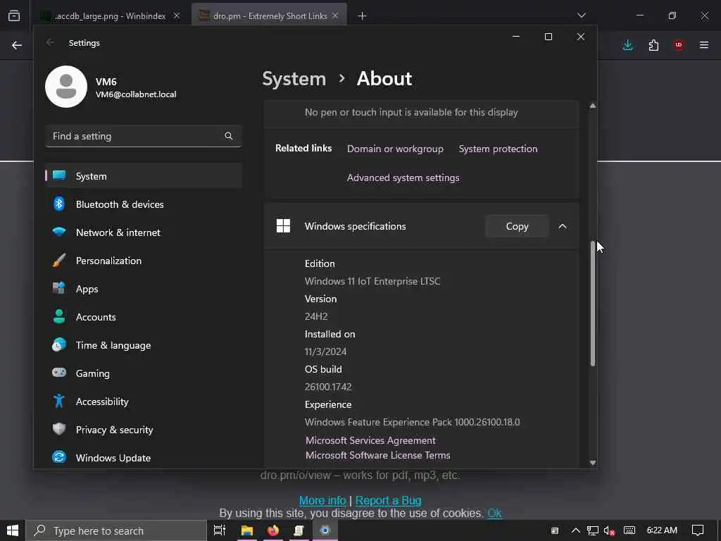The width and height of the screenshot is (721, 541).
Task: Click the search magnifier icon in Settings
Action: tap(229, 136)
